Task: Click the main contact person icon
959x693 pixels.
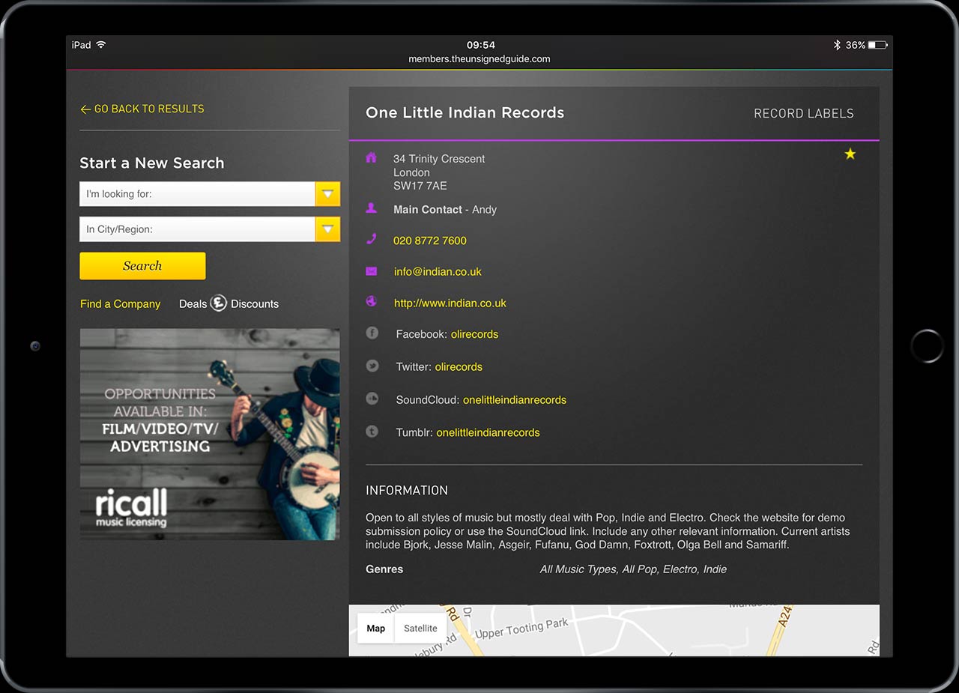Action: point(371,208)
